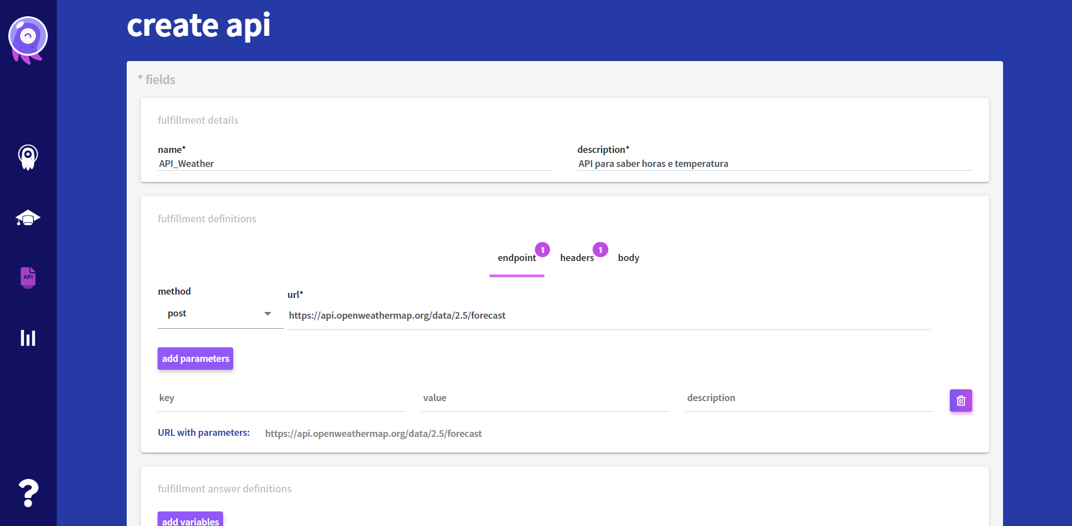Open the chatbot ghost sidebar icon
Image resolution: width=1072 pixels, height=526 pixels.
click(x=28, y=157)
